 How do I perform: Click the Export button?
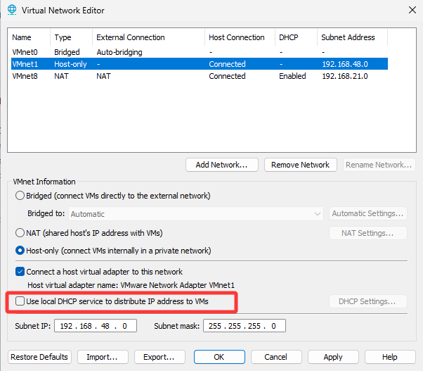(x=160, y=357)
